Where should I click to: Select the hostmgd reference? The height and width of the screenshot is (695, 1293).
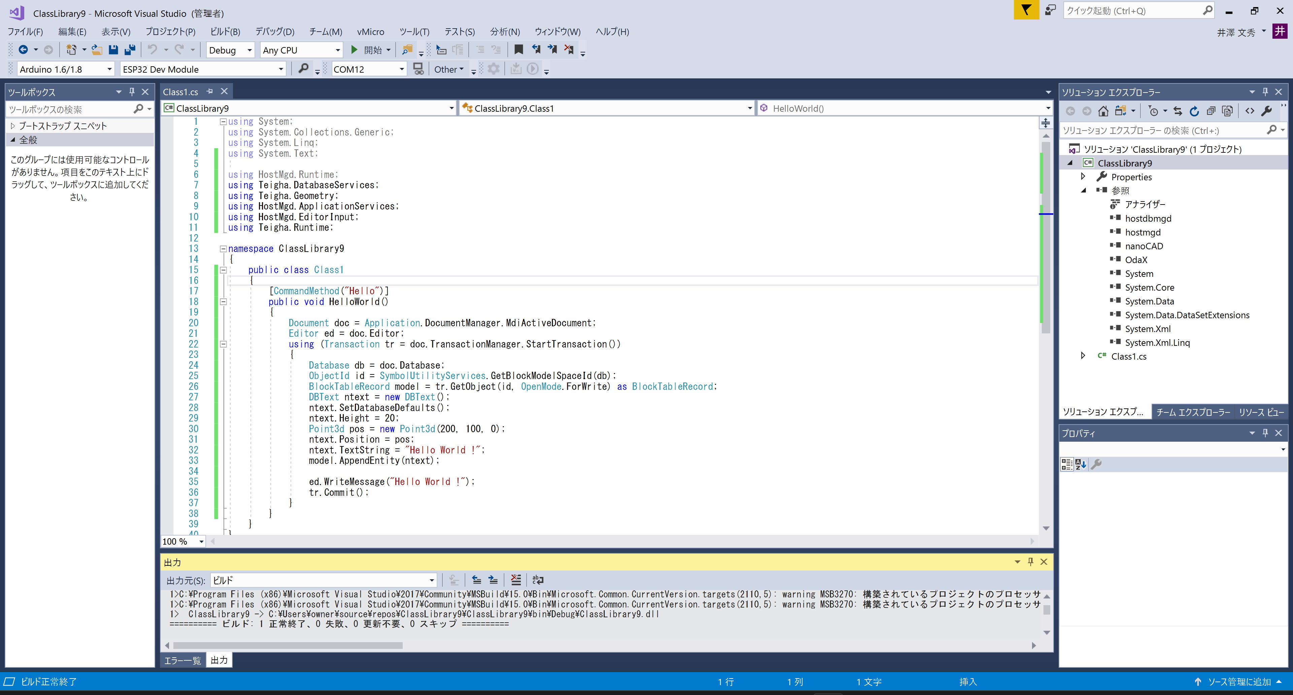click(x=1142, y=232)
